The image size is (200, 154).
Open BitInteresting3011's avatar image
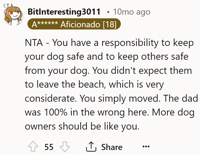13,15
